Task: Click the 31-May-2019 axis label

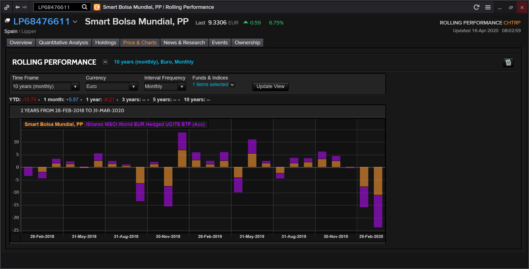Action: 252,237
